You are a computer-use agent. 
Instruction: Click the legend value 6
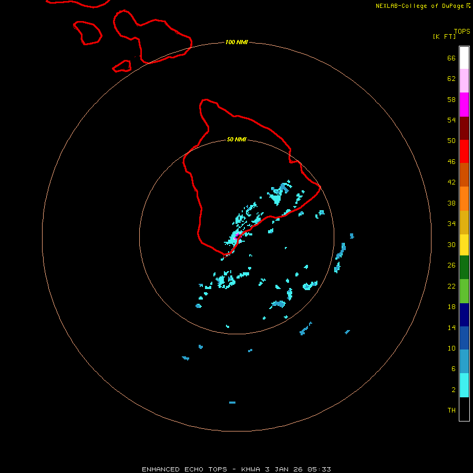454,368
